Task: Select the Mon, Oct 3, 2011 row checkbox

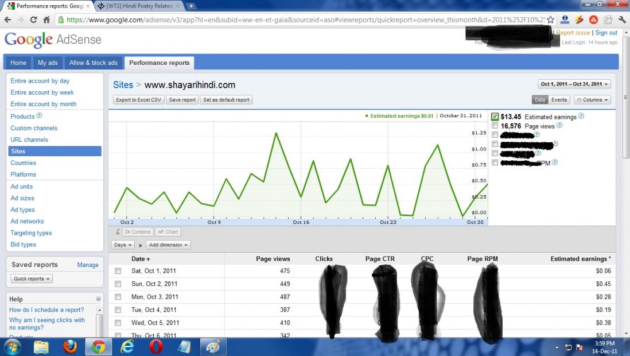Action: (x=118, y=297)
